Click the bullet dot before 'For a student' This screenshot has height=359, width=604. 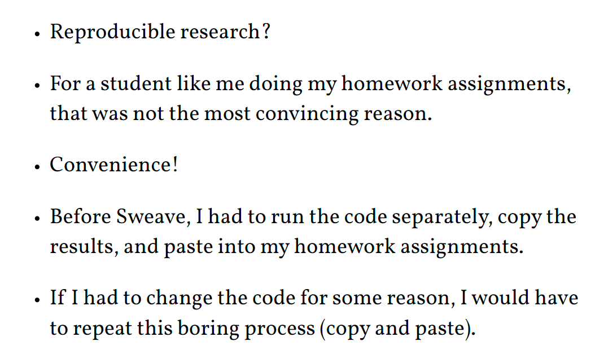38,86
